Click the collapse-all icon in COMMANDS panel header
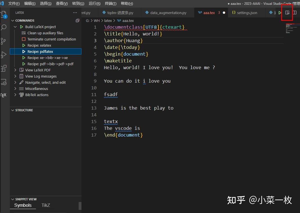 click(78, 20)
